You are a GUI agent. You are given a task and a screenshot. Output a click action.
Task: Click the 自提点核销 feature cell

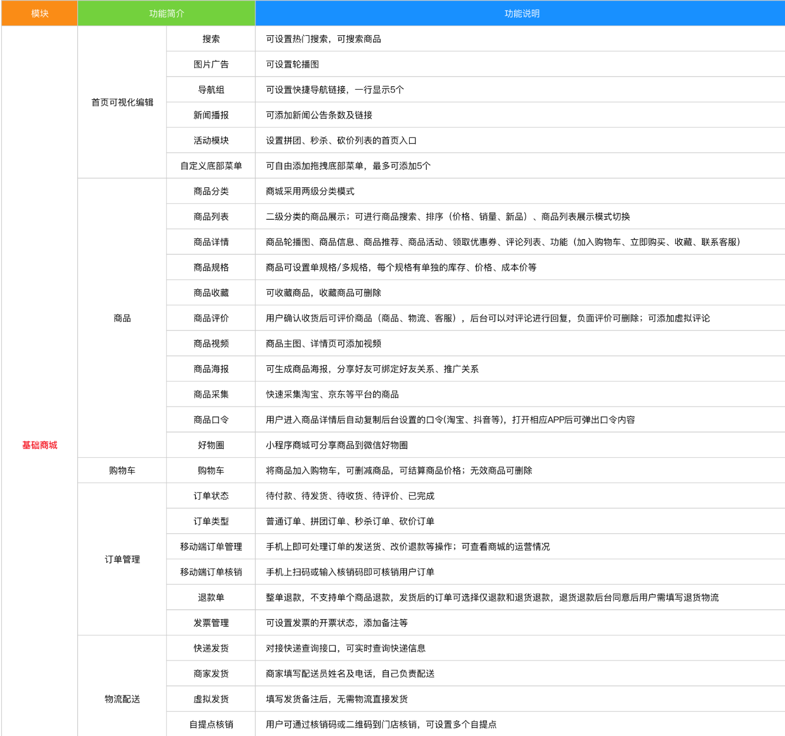(211, 724)
